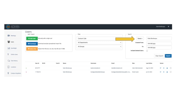Check the checkbox for the Kiosk Guest row
180x101 pixels.
point(171,72)
